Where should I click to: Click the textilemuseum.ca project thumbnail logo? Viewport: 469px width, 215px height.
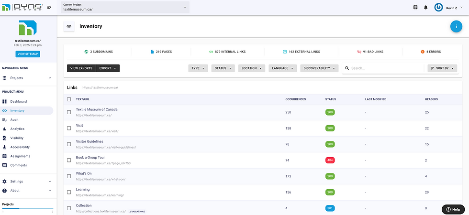[28, 28]
